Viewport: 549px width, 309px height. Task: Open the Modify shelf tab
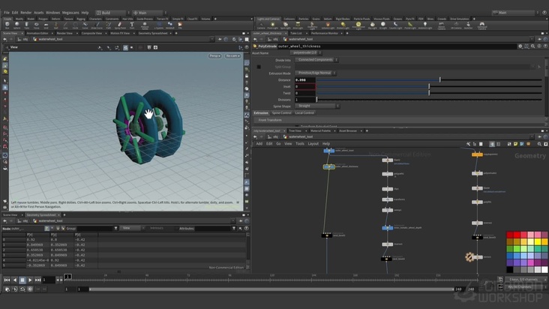point(19,19)
